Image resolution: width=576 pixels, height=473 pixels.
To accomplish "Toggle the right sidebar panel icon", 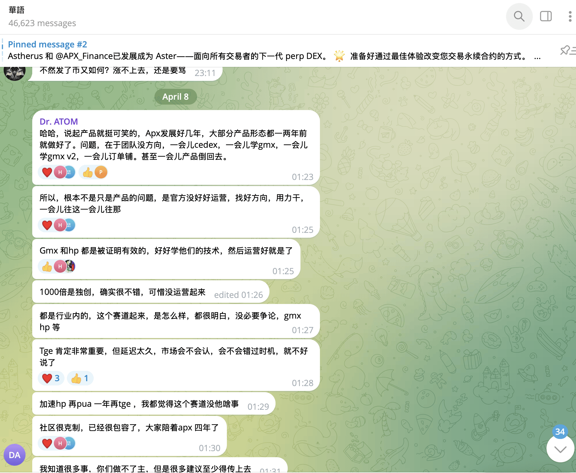I will (x=546, y=16).
